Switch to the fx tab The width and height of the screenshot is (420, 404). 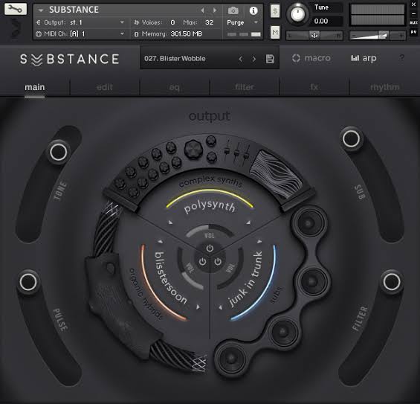[x=314, y=87]
